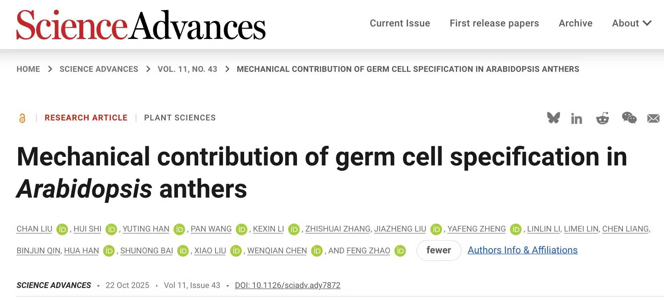Open Wenqian Chen's ORCID iD icon

click(x=317, y=251)
